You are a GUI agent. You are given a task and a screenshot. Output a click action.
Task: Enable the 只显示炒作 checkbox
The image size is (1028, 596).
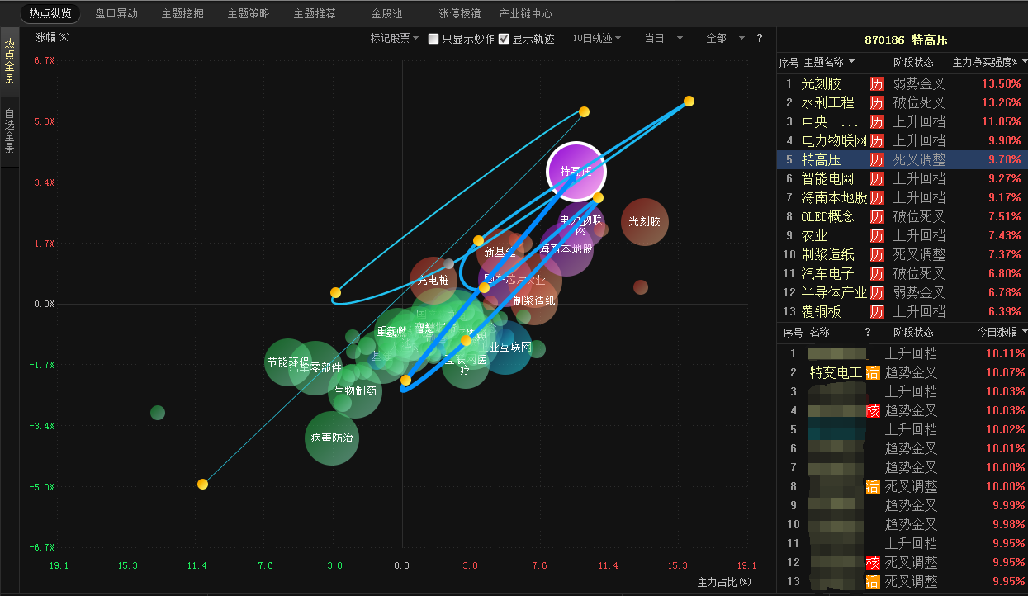[x=433, y=39]
